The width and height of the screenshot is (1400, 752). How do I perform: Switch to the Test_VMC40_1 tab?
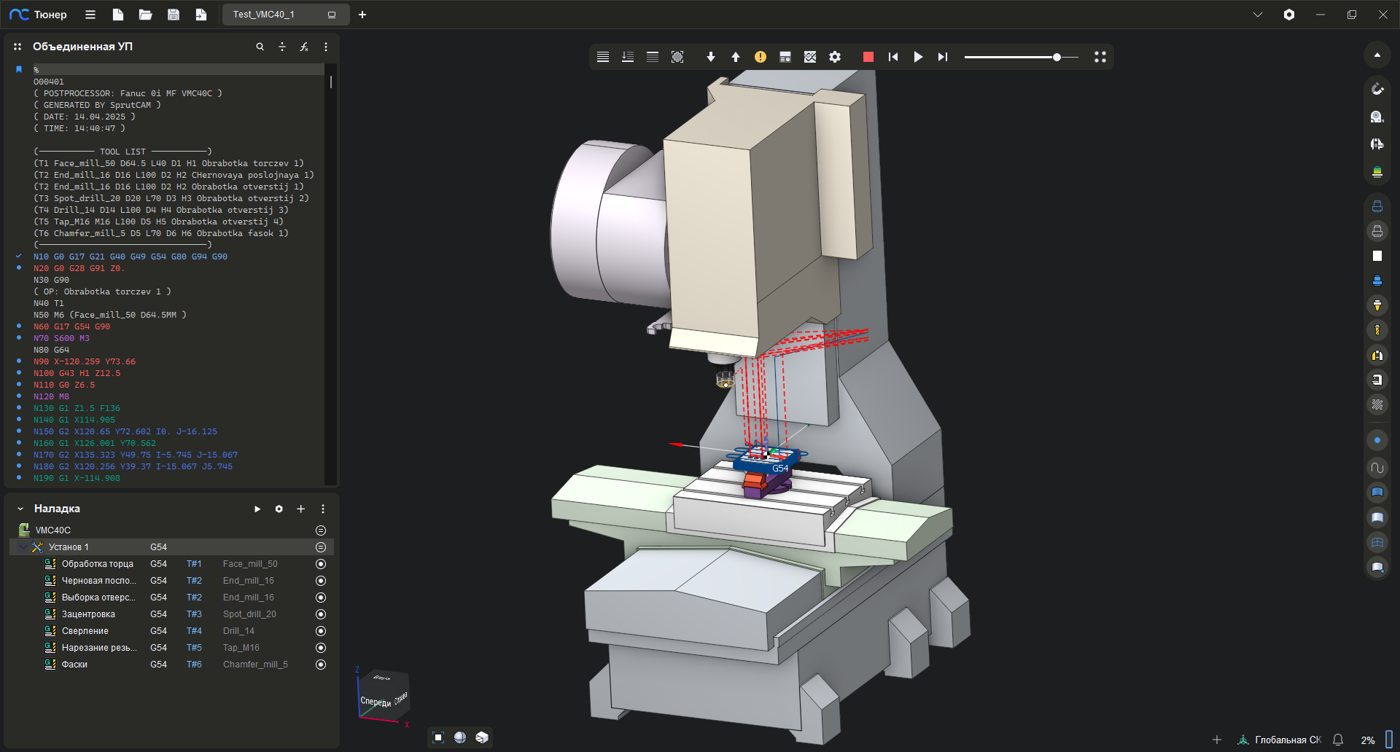pyautogui.click(x=264, y=15)
